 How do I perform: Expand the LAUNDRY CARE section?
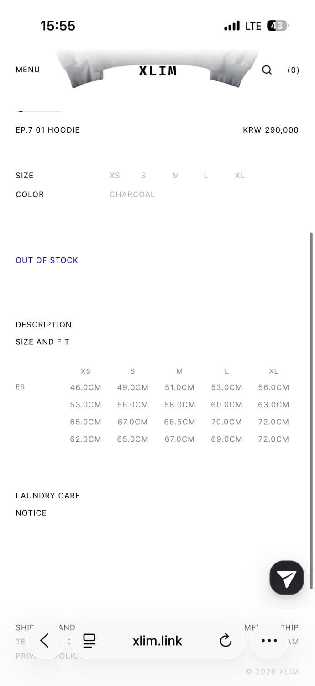click(x=47, y=496)
